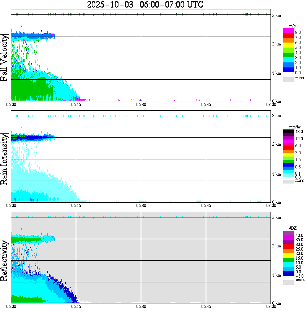The height and width of the screenshot is (313, 307).
Task: Pick the purple 12.0 mm/hr rain swatch
Action: [x=289, y=138]
